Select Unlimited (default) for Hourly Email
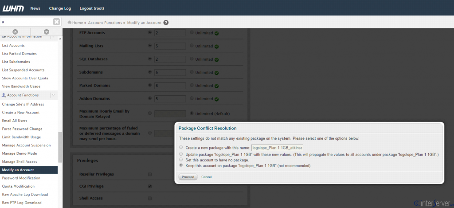Viewport: 454px width, 208px height. tap(192, 113)
